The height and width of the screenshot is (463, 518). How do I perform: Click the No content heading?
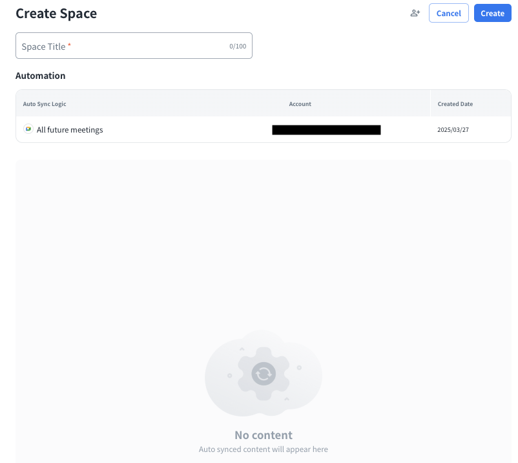coord(264,435)
